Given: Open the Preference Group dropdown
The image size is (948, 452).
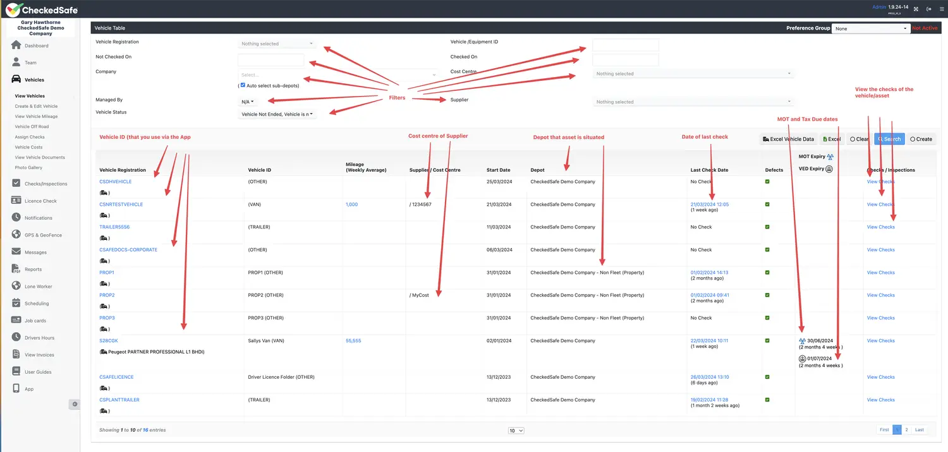Looking at the screenshot, I should 871,28.
